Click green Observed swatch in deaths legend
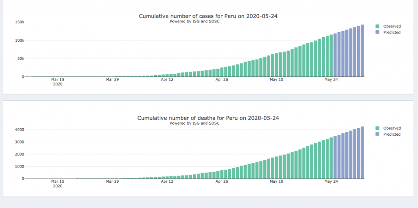This screenshot has width=418, height=208. [378, 128]
